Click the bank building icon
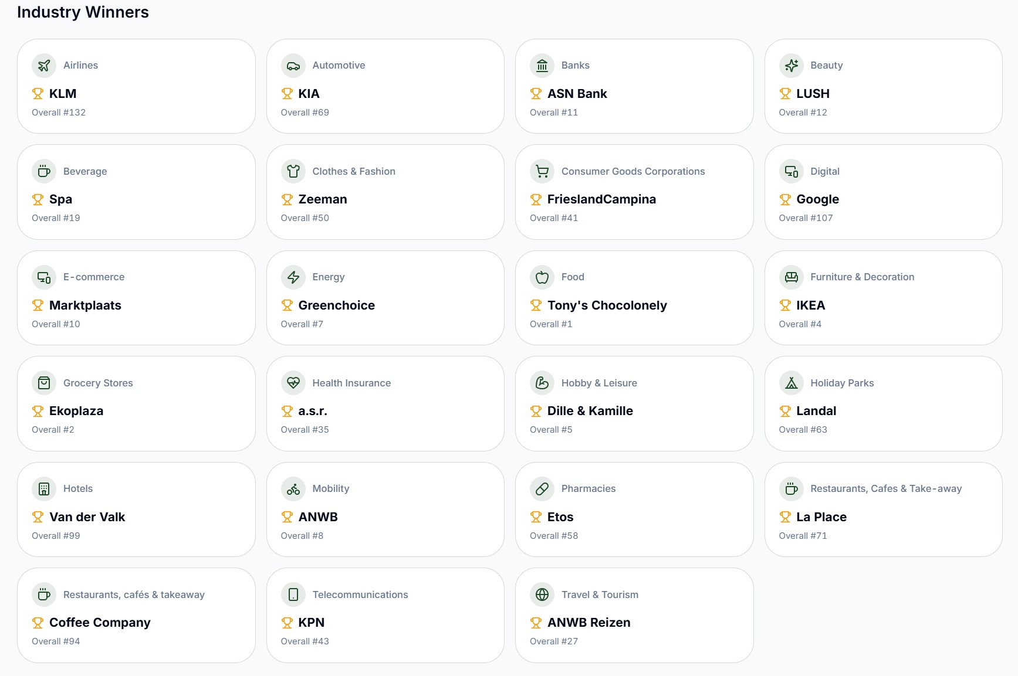 coord(542,66)
